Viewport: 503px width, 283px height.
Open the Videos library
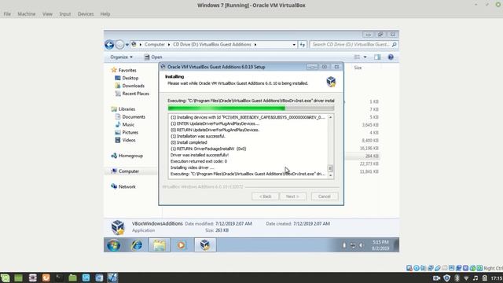point(125,140)
